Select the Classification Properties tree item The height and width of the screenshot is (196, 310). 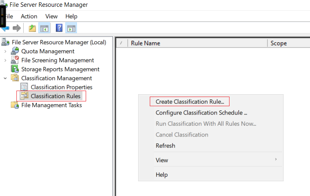[x=62, y=87]
